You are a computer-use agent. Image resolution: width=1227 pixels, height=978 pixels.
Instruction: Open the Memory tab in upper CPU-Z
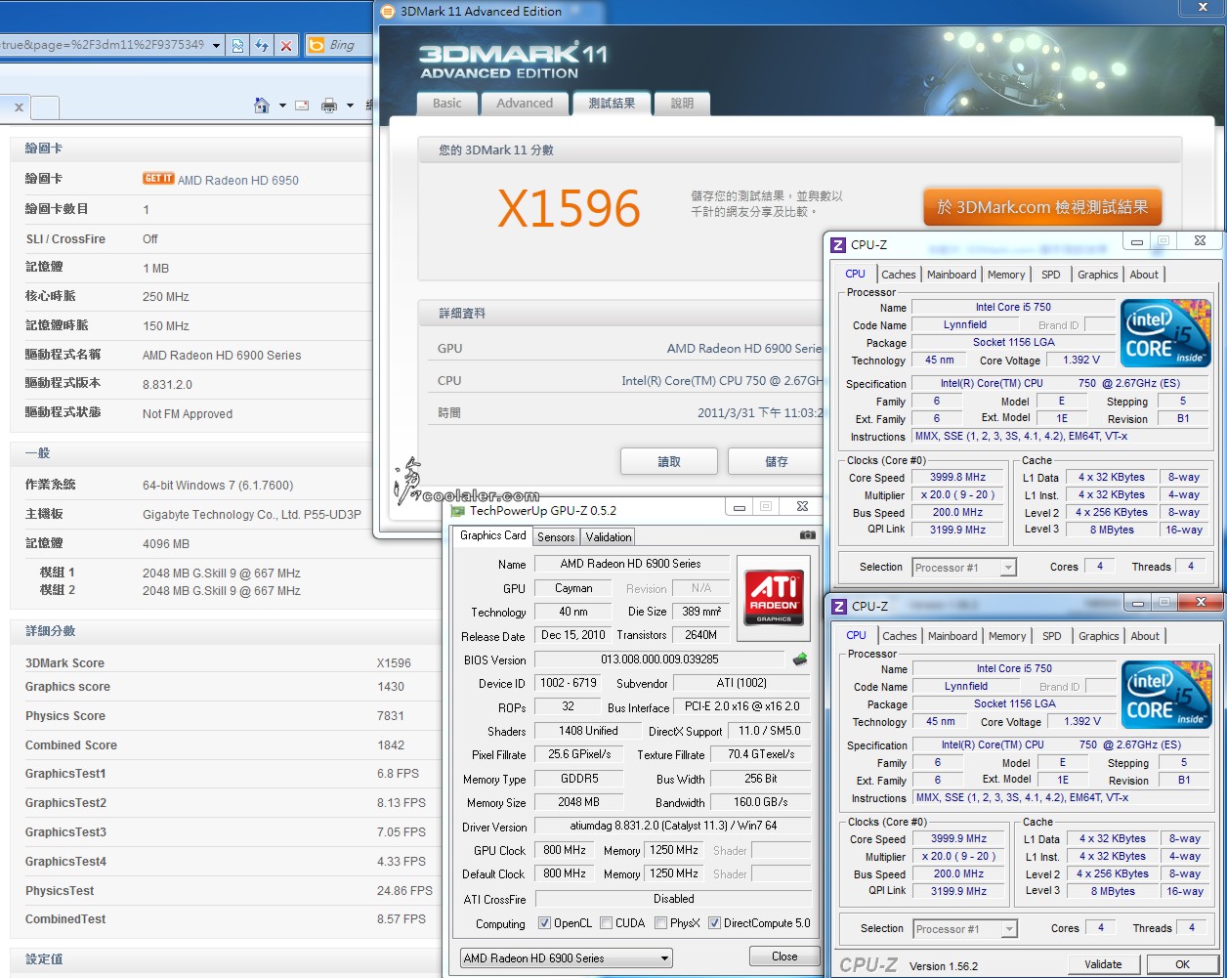coord(1006,275)
